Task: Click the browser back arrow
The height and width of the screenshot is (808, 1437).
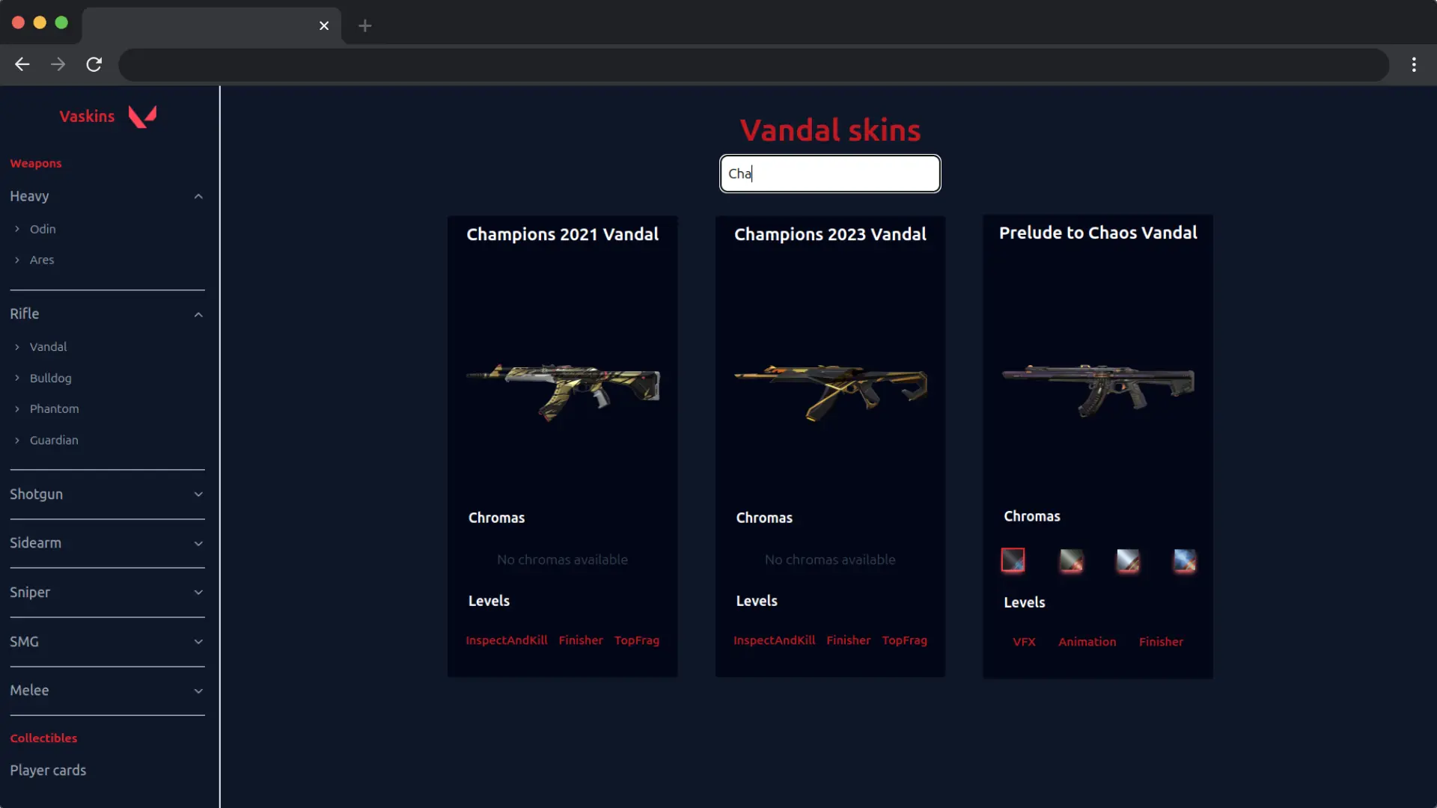Action: (22, 64)
